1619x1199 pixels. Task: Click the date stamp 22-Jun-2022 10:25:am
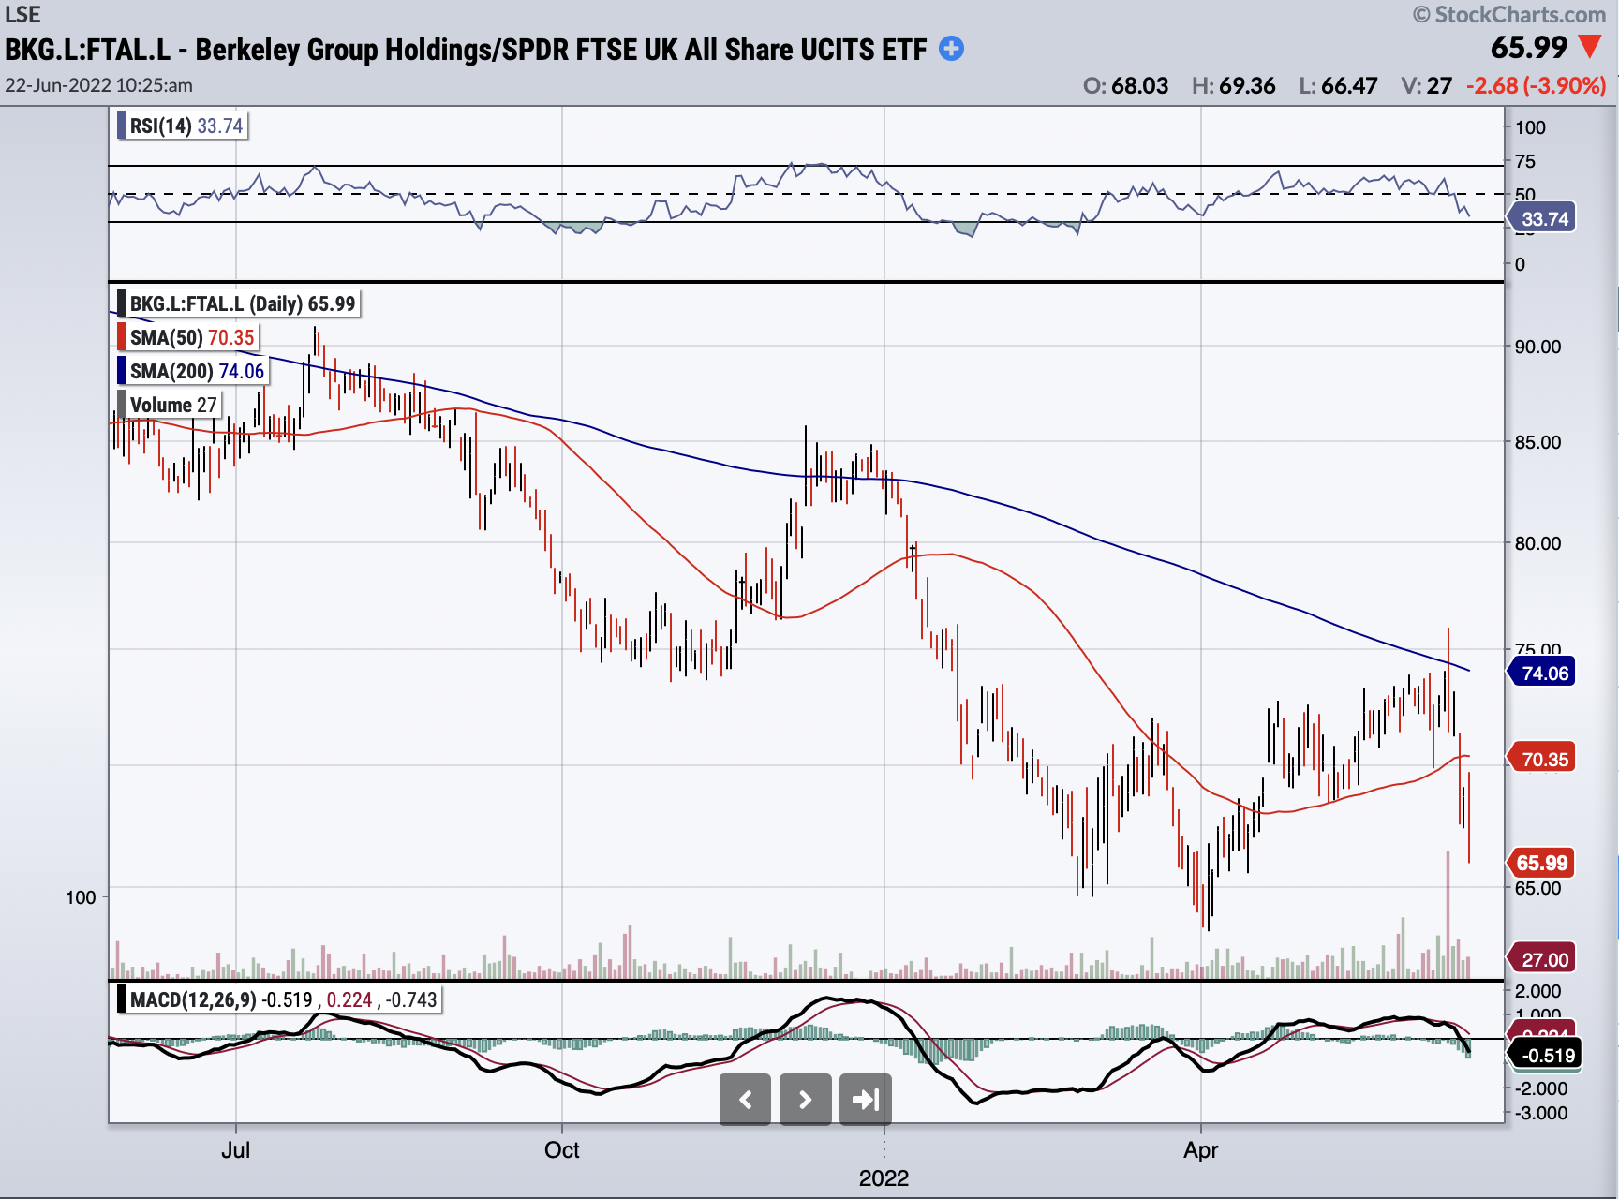tap(98, 84)
